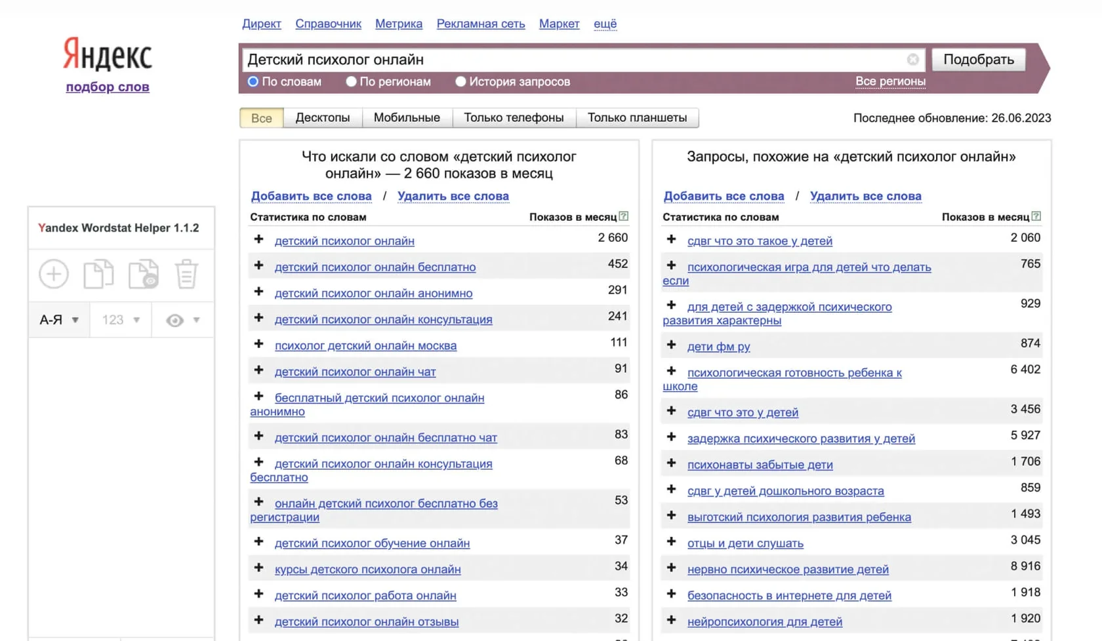Clear the search field with the X icon
The image size is (1102, 641).
coord(912,60)
